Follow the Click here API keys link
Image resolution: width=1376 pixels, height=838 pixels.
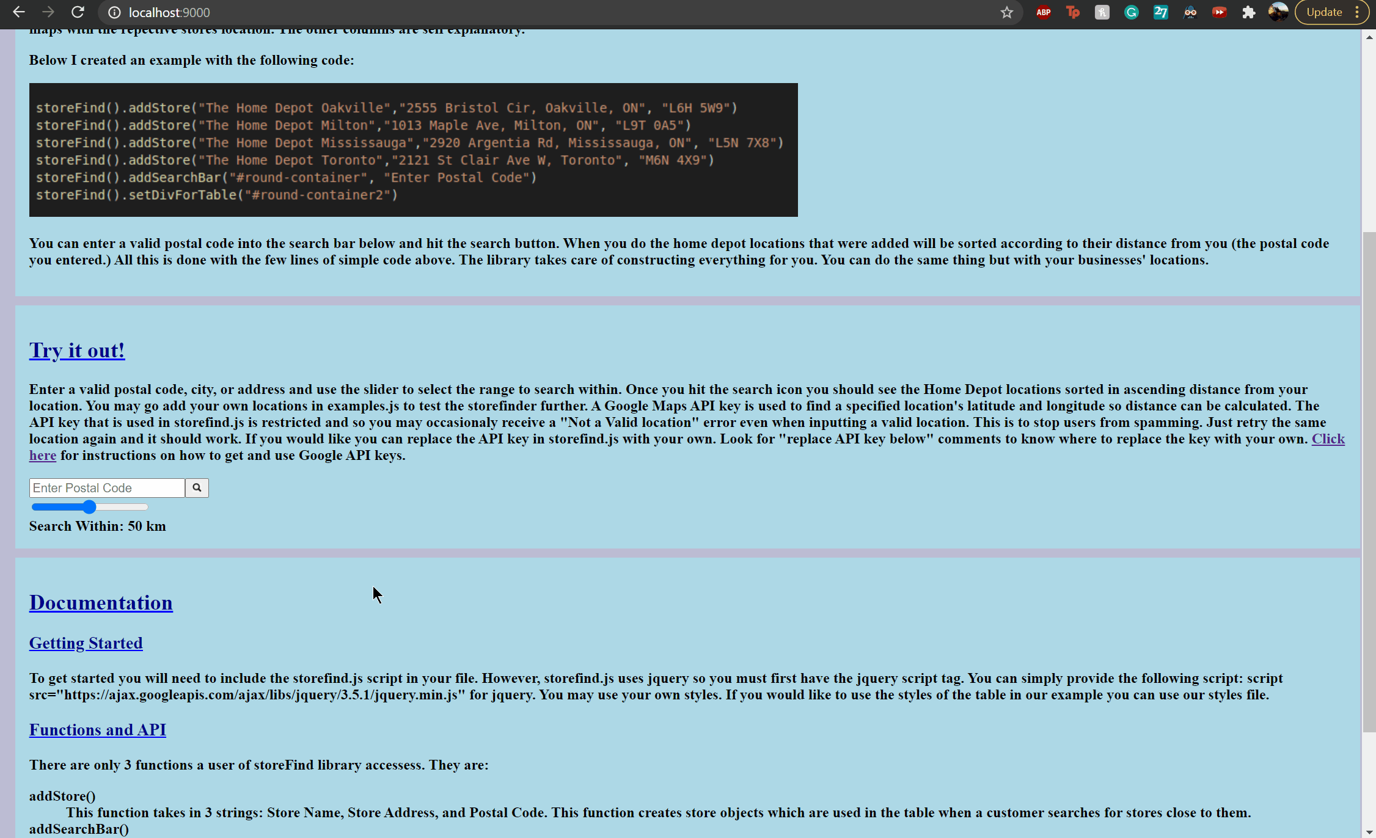(x=1328, y=439)
